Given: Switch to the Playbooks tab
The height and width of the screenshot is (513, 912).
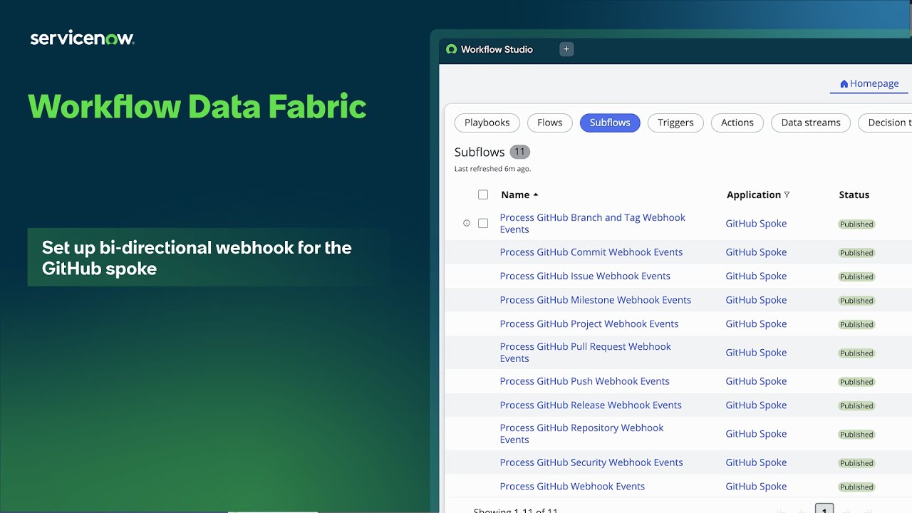Looking at the screenshot, I should coord(487,123).
